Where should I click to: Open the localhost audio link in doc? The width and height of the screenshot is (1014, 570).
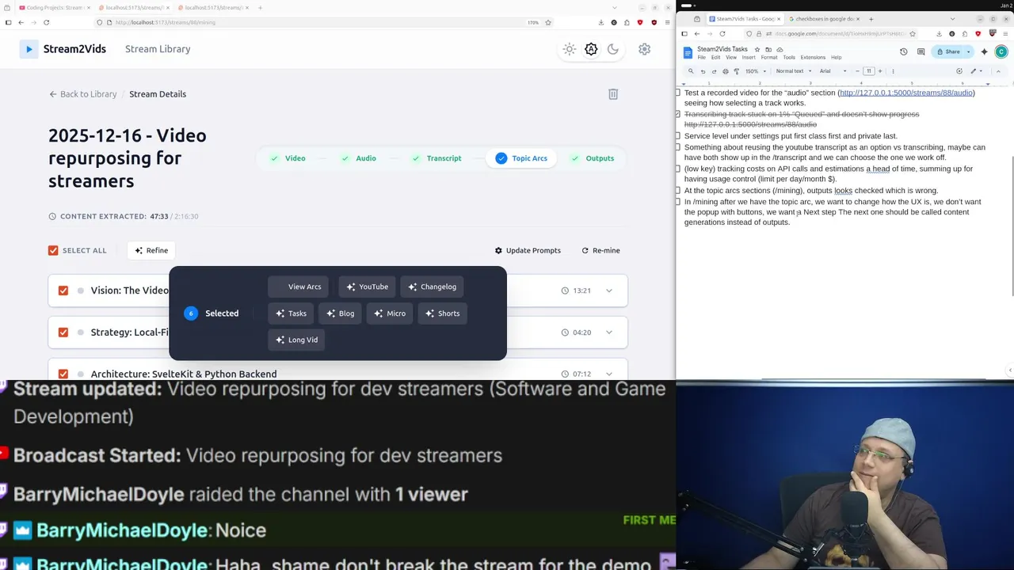(x=906, y=93)
